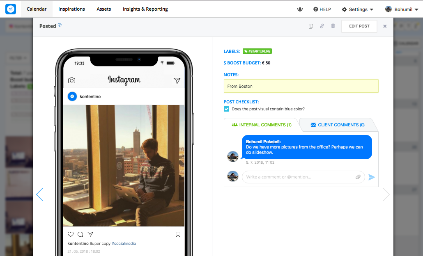The width and height of the screenshot is (423, 256).
Task: Click the post photo in the preview
Action: [124, 165]
